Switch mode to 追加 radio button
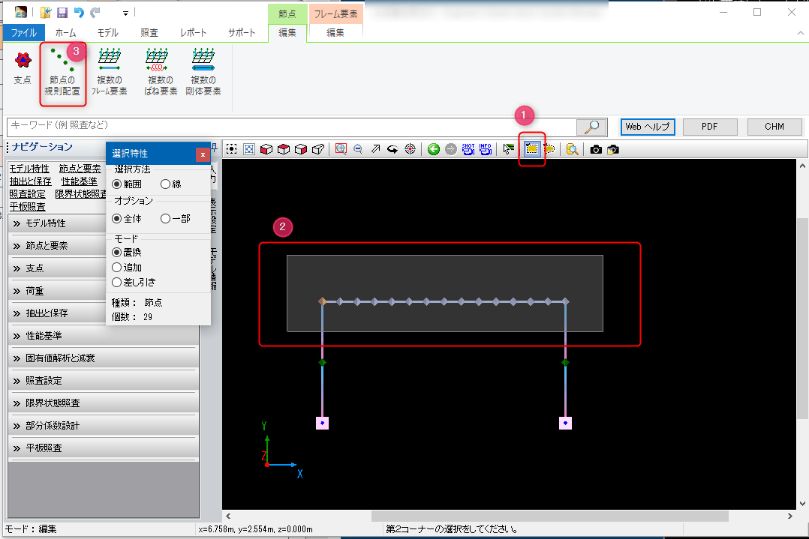 (x=116, y=268)
